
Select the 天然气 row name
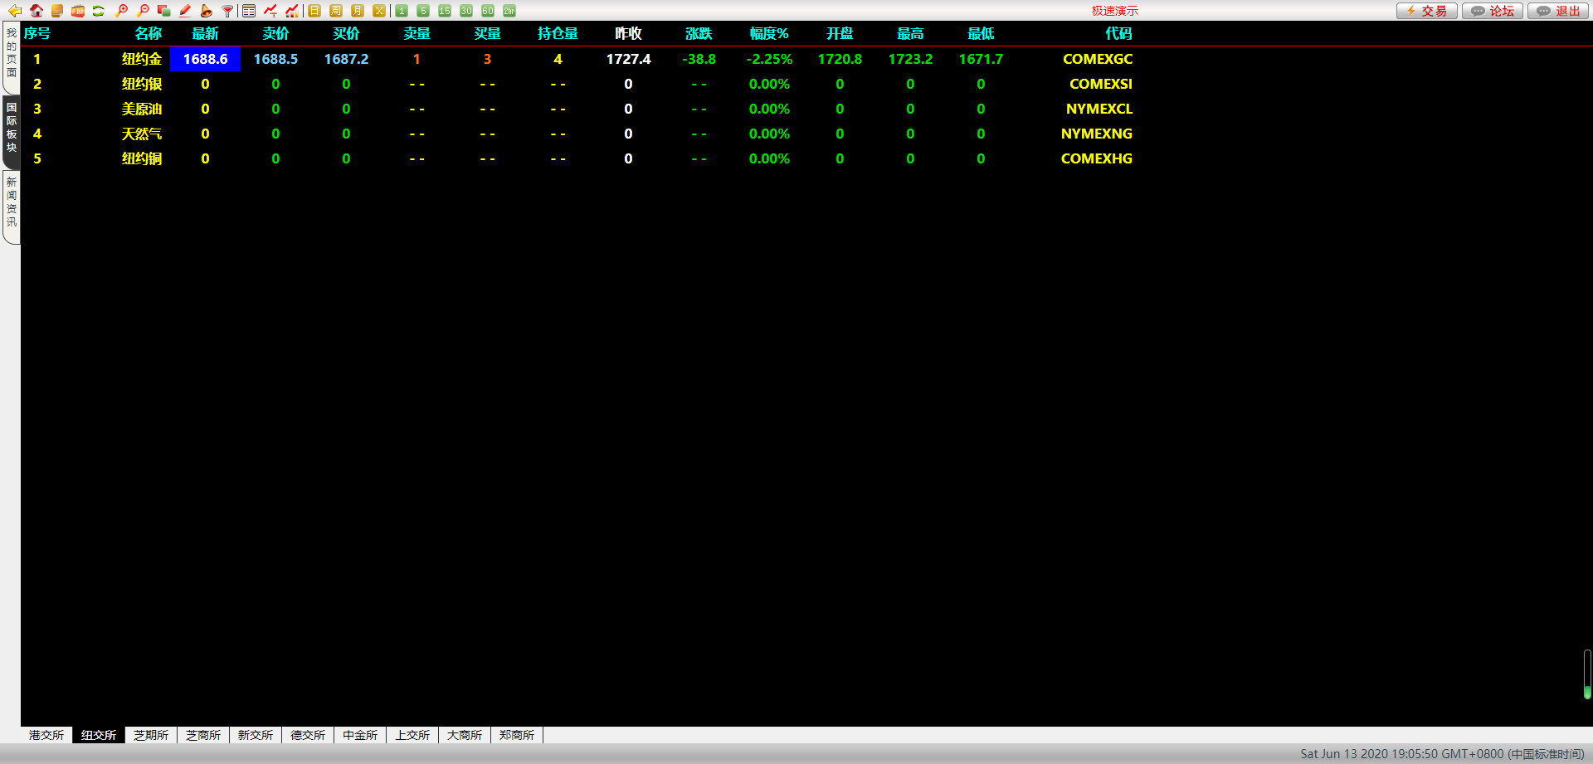(x=142, y=134)
